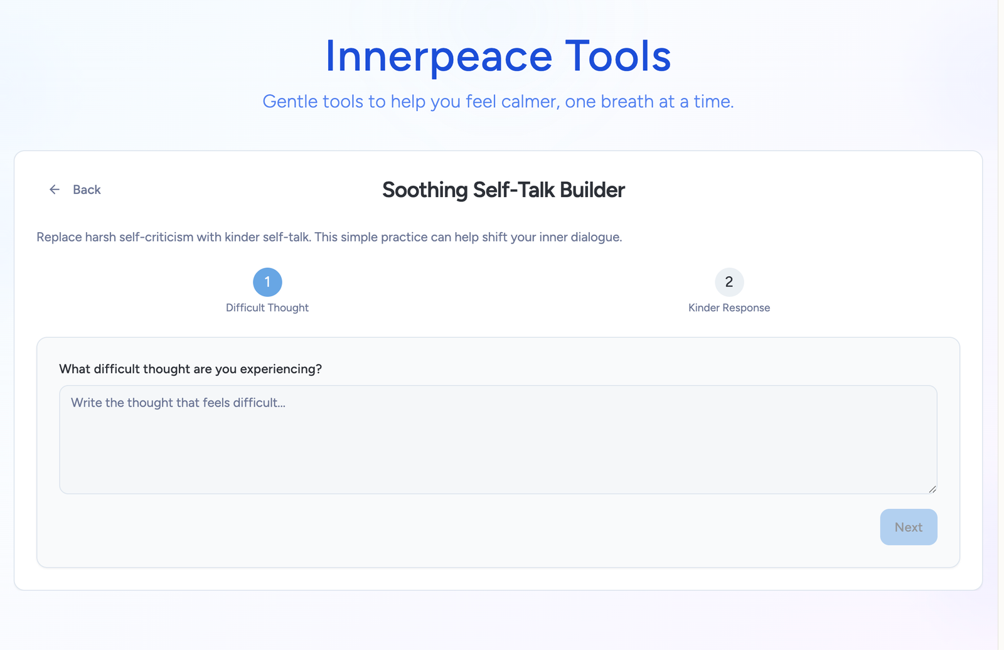The height and width of the screenshot is (650, 1004).
Task: Select the step 2 circle indicator
Action: pyautogui.click(x=729, y=282)
